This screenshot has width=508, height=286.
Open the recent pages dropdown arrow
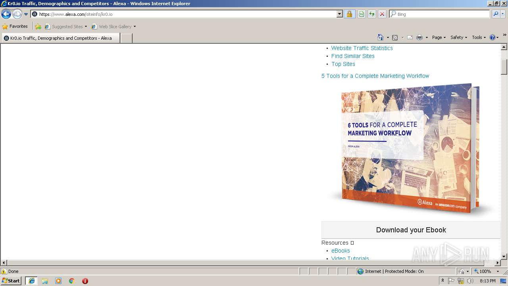click(26, 14)
